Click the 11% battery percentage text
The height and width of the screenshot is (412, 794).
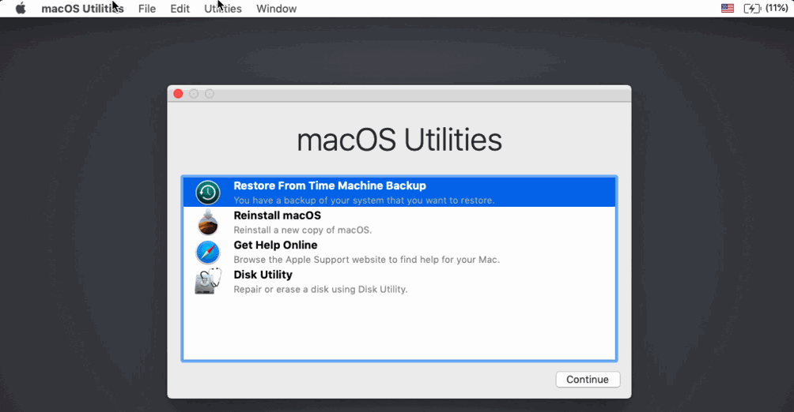point(777,8)
